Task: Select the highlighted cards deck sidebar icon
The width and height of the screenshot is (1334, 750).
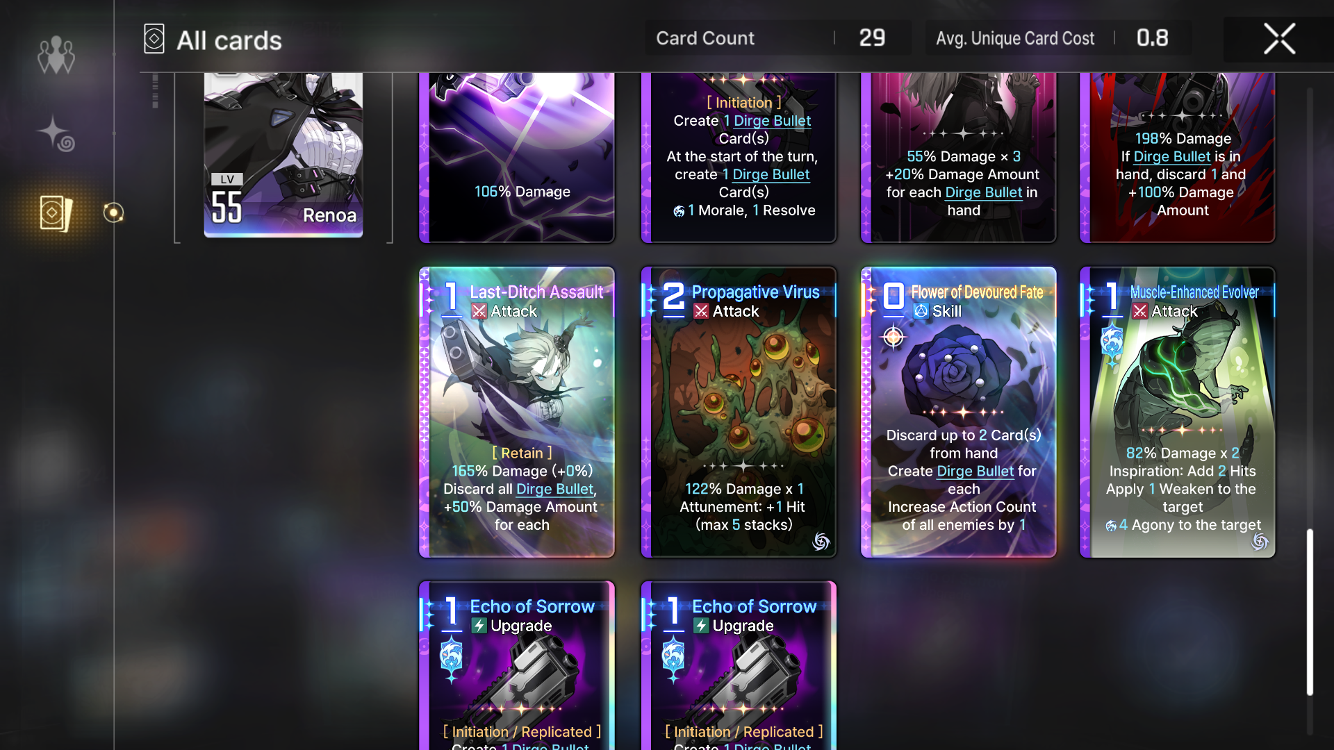Action: 56,213
